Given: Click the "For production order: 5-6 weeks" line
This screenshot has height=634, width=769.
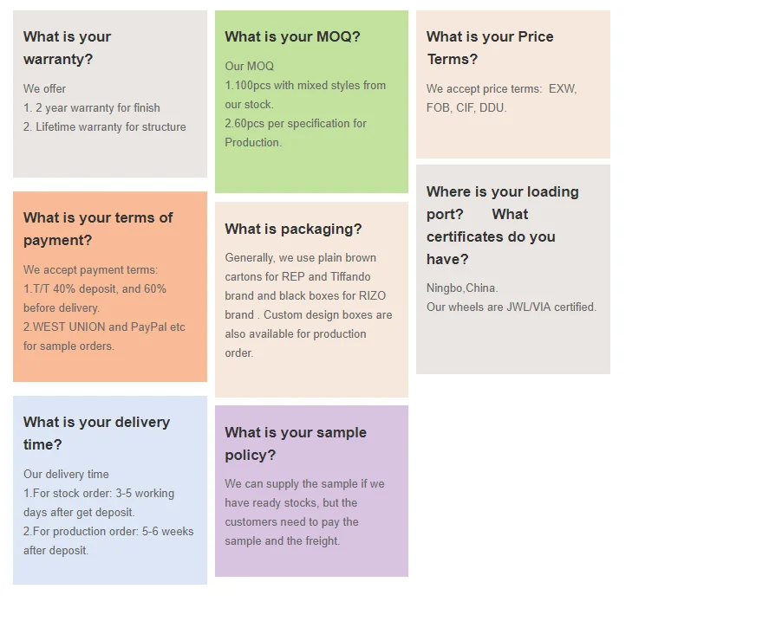Looking at the screenshot, I should (108, 541).
